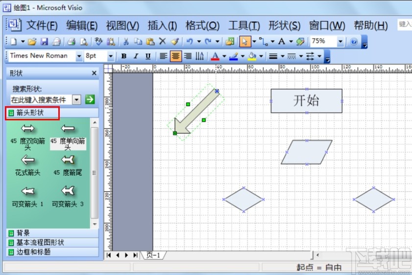The width and height of the screenshot is (412, 275).
Task: Open the 形状(S) menu
Action: coord(284,26)
